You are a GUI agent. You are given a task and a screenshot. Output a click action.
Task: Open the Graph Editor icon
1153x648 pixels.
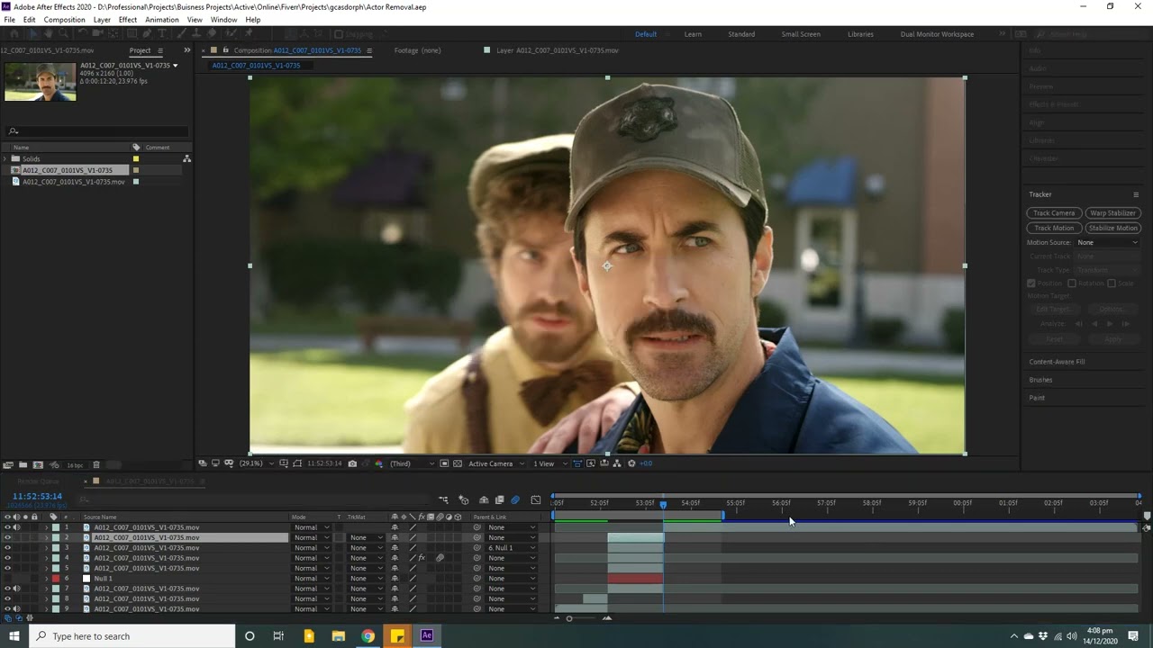pos(536,499)
